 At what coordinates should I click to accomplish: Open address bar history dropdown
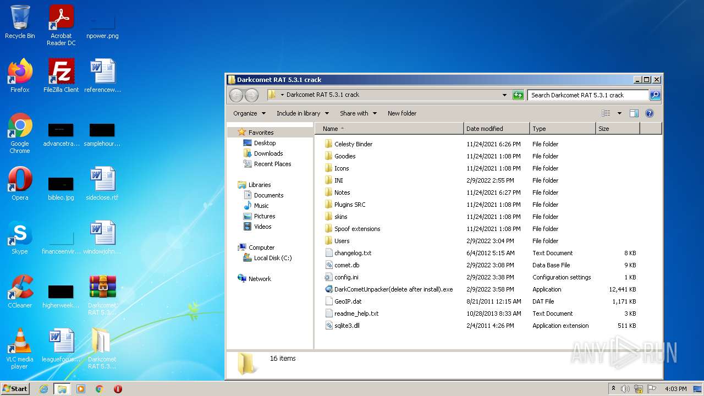click(x=504, y=95)
